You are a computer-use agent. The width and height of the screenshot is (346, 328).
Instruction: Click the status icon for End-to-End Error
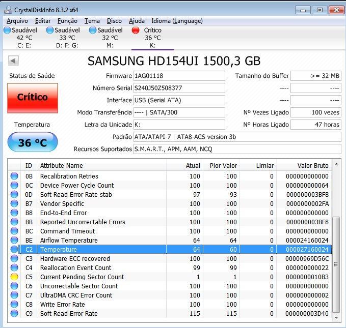point(14,213)
